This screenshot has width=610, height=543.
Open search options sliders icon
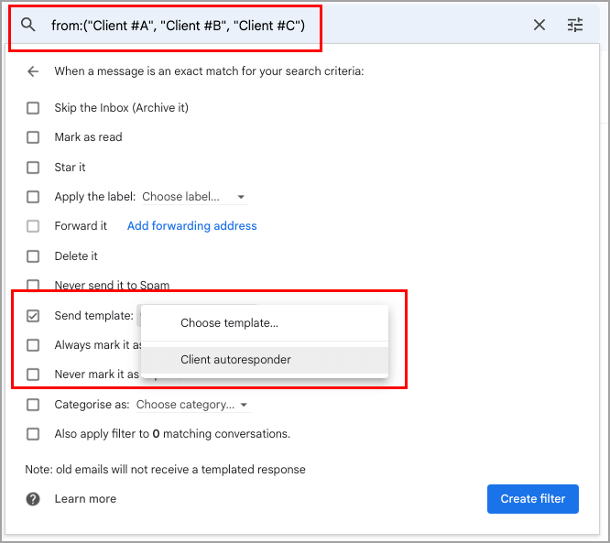(x=575, y=25)
